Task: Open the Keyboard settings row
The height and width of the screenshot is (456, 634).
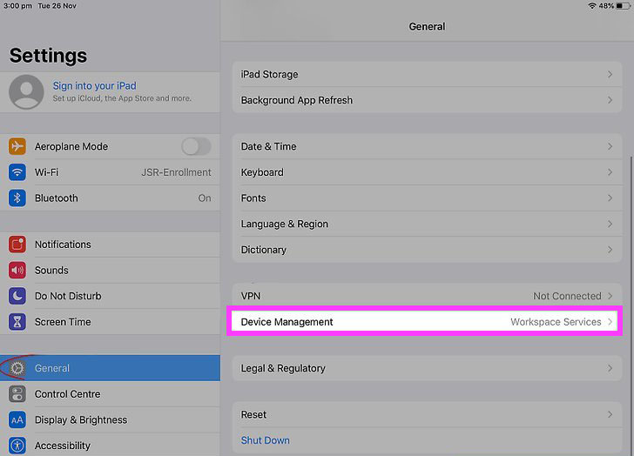Action: [427, 172]
